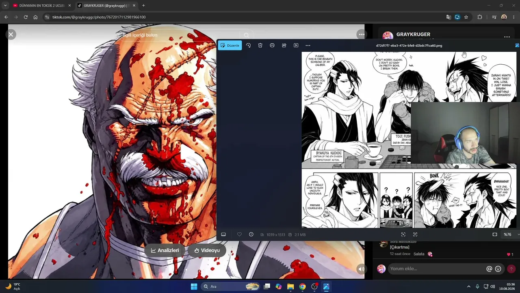Print the image from Photos toolbar
The height and width of the screenshot is (293, 520).
(272, 45)
